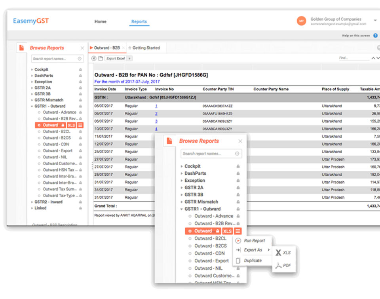Click the find previous up arrow
Image resolution: width=380 pixels, height=299 pixels.
tap(373, 58)
